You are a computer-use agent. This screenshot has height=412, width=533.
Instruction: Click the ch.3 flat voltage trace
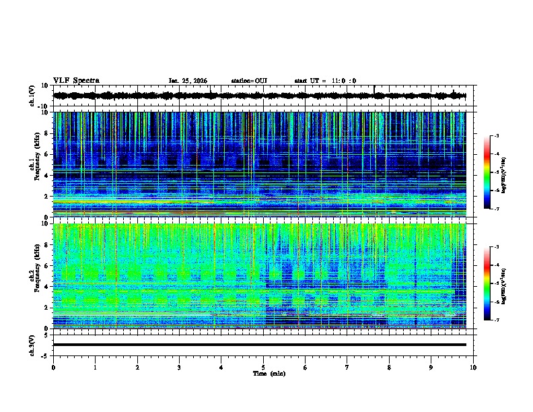point(259,345)
